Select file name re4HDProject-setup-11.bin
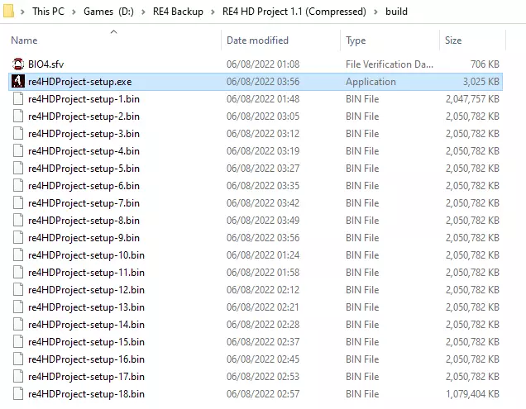Viewport: 526px width, 409px height. pos(86,273)
